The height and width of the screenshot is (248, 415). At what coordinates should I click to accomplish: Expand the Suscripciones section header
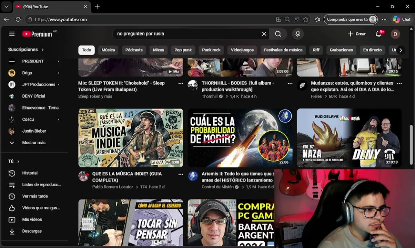(x=26, y=50)
